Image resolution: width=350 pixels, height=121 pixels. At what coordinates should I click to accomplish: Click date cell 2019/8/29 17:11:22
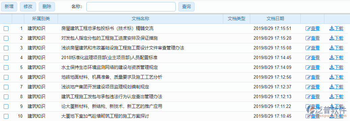point(272,107)
